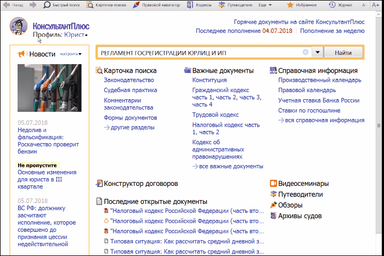Click the forward navigation arrow
384x256 pixels.
[x=33, y=4]
